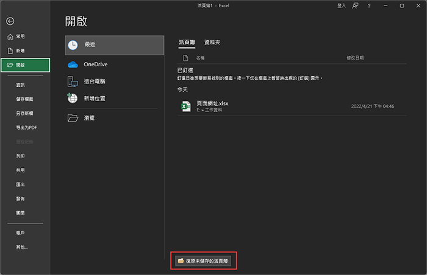Switch to the 資料夾 tab
Image resolution: width=427 pixels, height=275 pixels.
click(x=212, y=43)
